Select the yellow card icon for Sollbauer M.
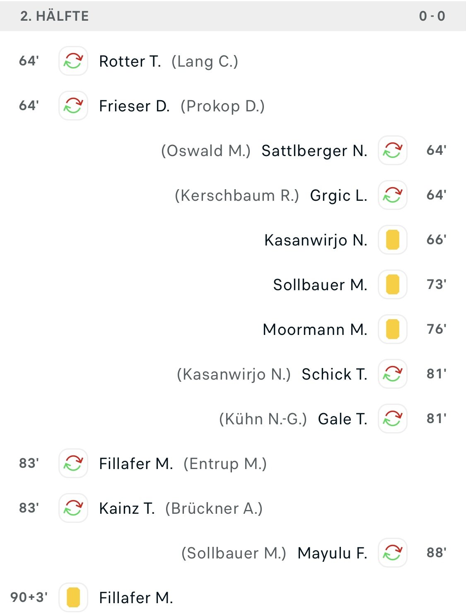This screenshot has height=616, width=466. click(393, 284)
